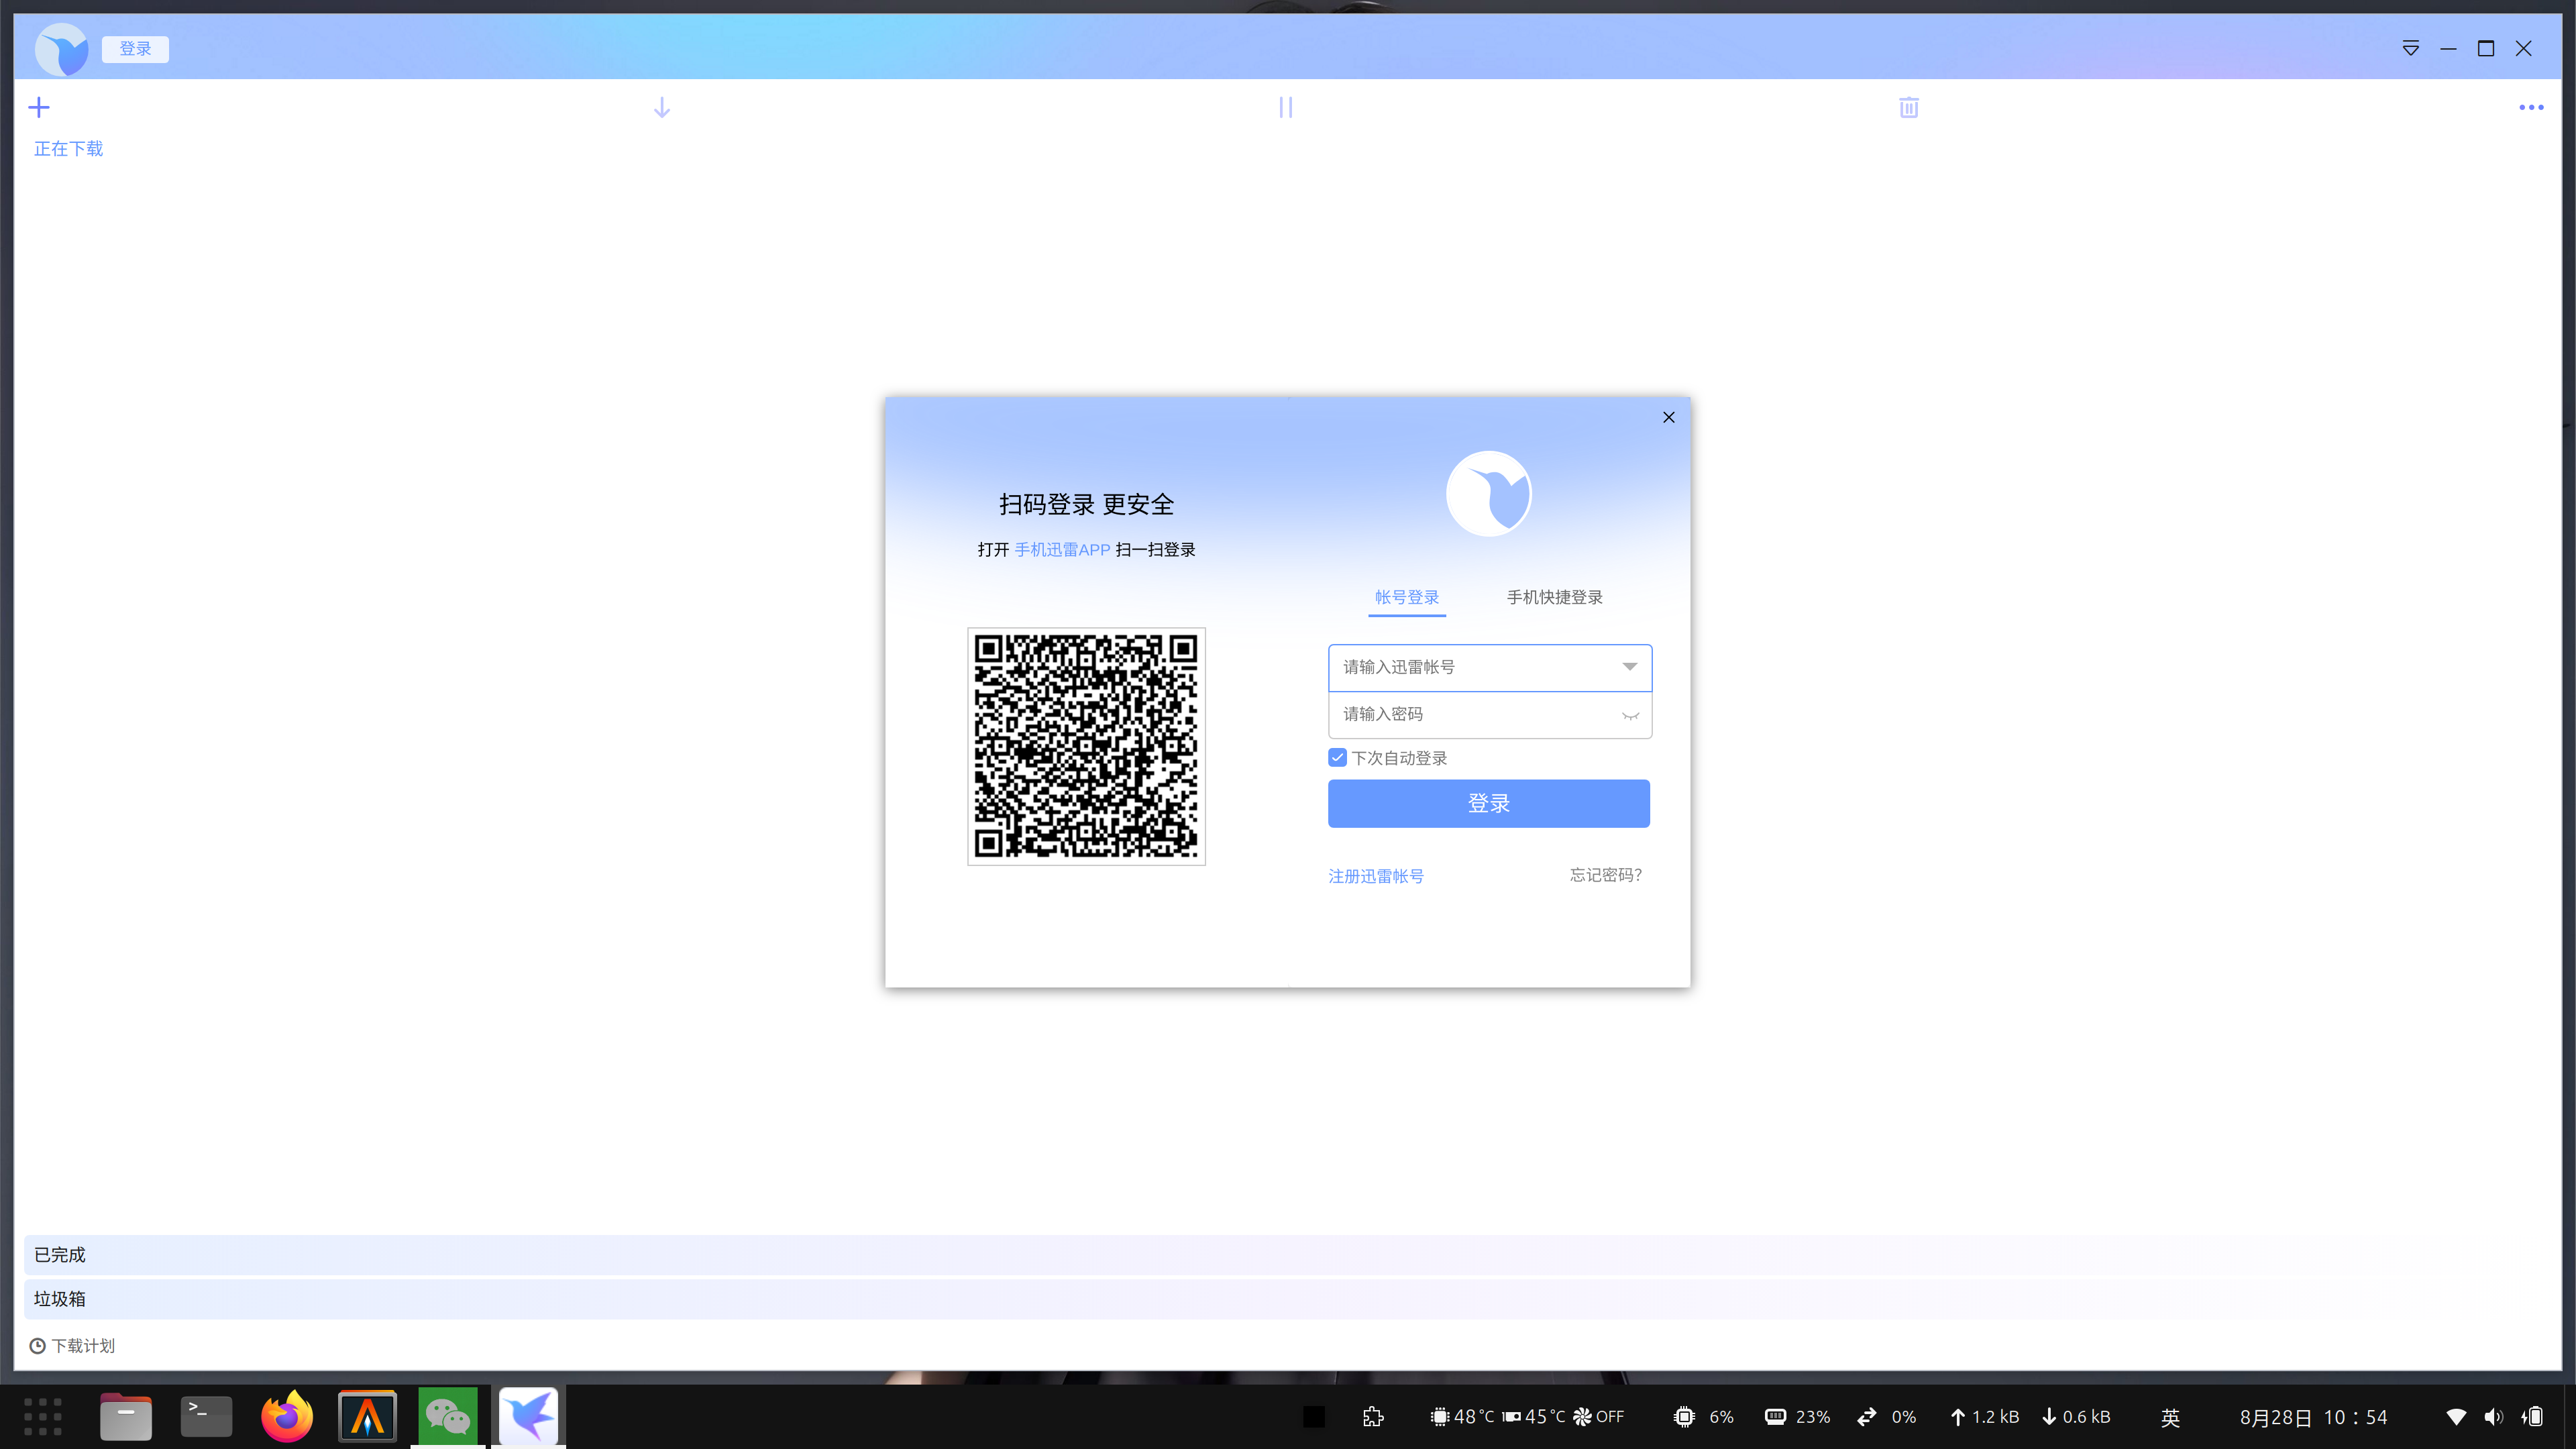2576x1449 pixels.
Task: Toggle password visibility eye icon
Action: pos(1630,715)
